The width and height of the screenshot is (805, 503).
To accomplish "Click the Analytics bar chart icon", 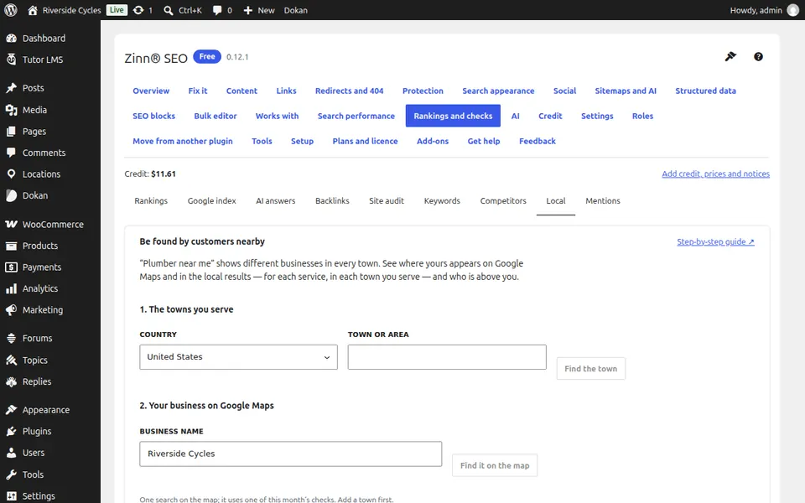I will pyautogui.click(x=11, y=288).
